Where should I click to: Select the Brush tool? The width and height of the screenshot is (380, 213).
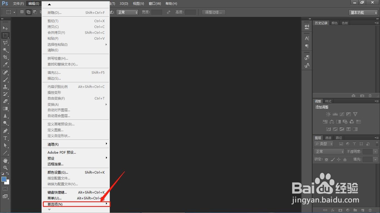5,80
